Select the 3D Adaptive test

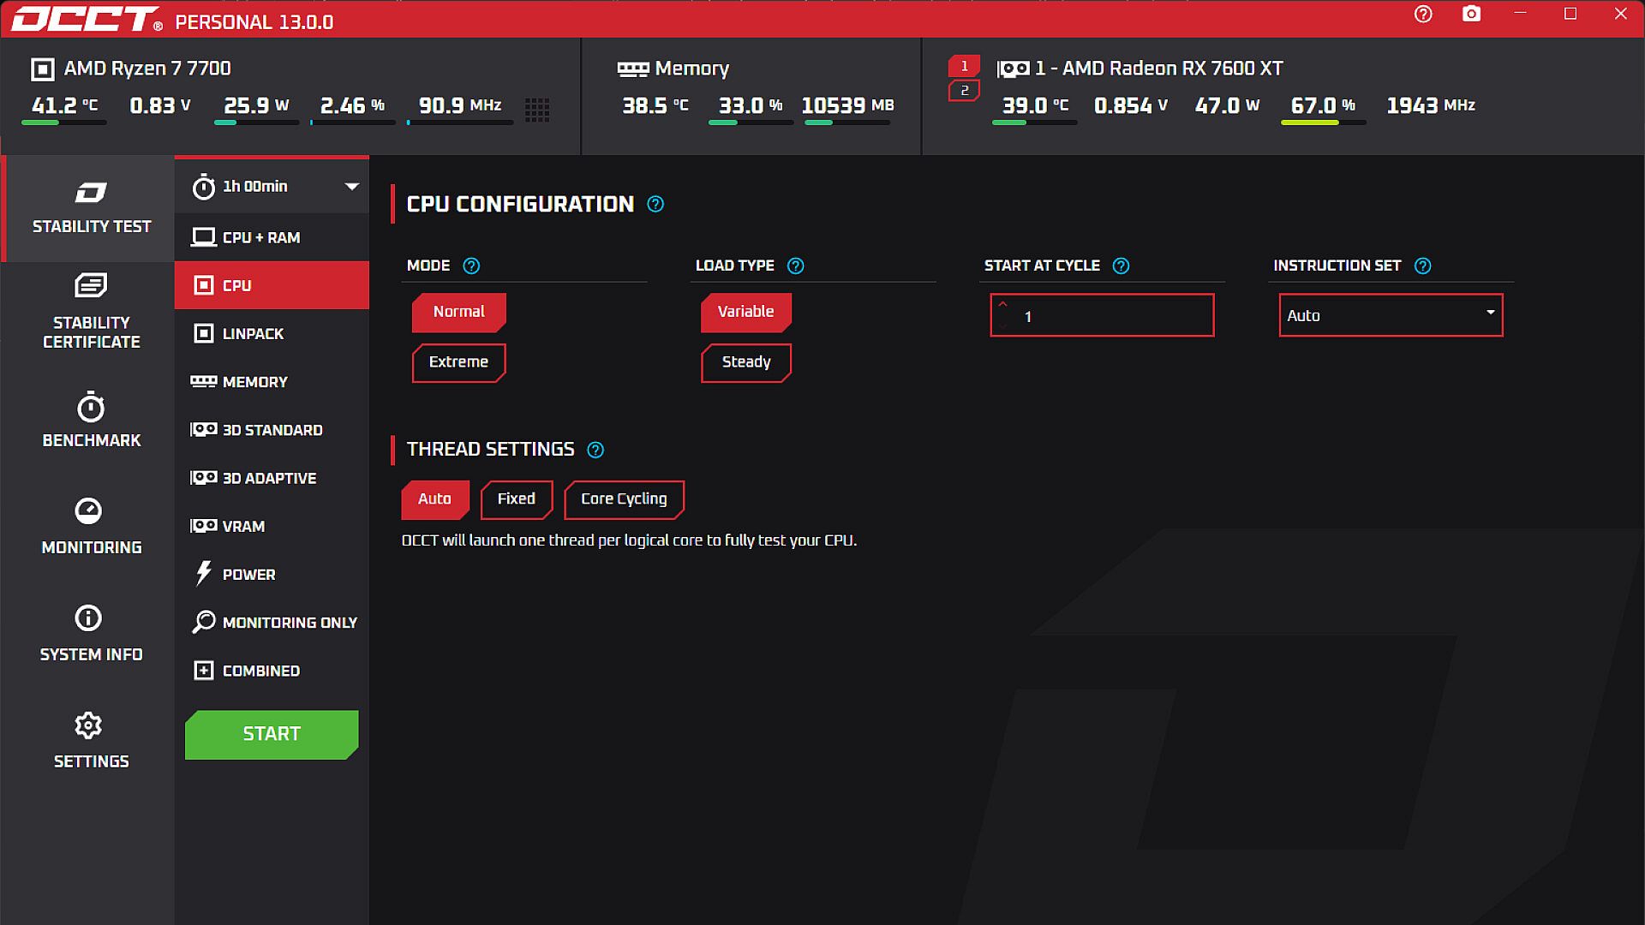point(269,478)
